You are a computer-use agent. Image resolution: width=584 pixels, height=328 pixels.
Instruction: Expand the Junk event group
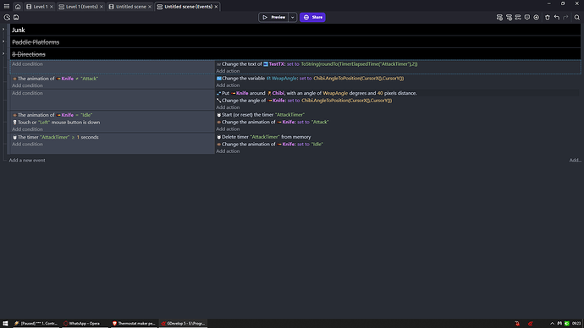3,30
